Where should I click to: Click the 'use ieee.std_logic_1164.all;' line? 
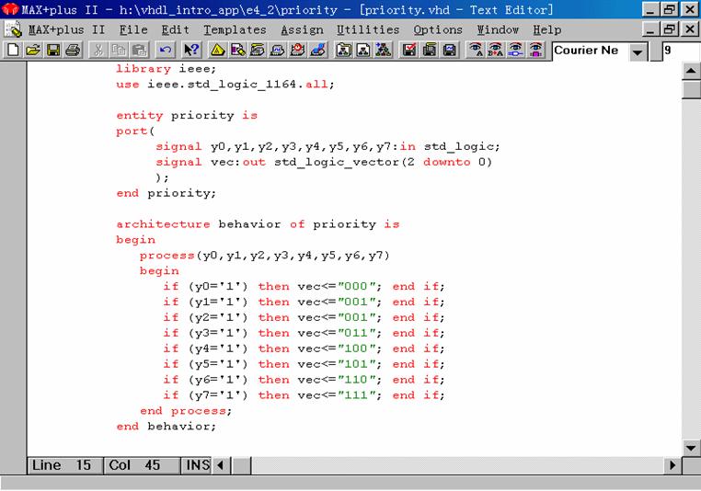224,85
